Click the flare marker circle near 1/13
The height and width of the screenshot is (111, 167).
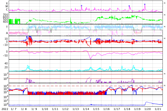point(81,5)
